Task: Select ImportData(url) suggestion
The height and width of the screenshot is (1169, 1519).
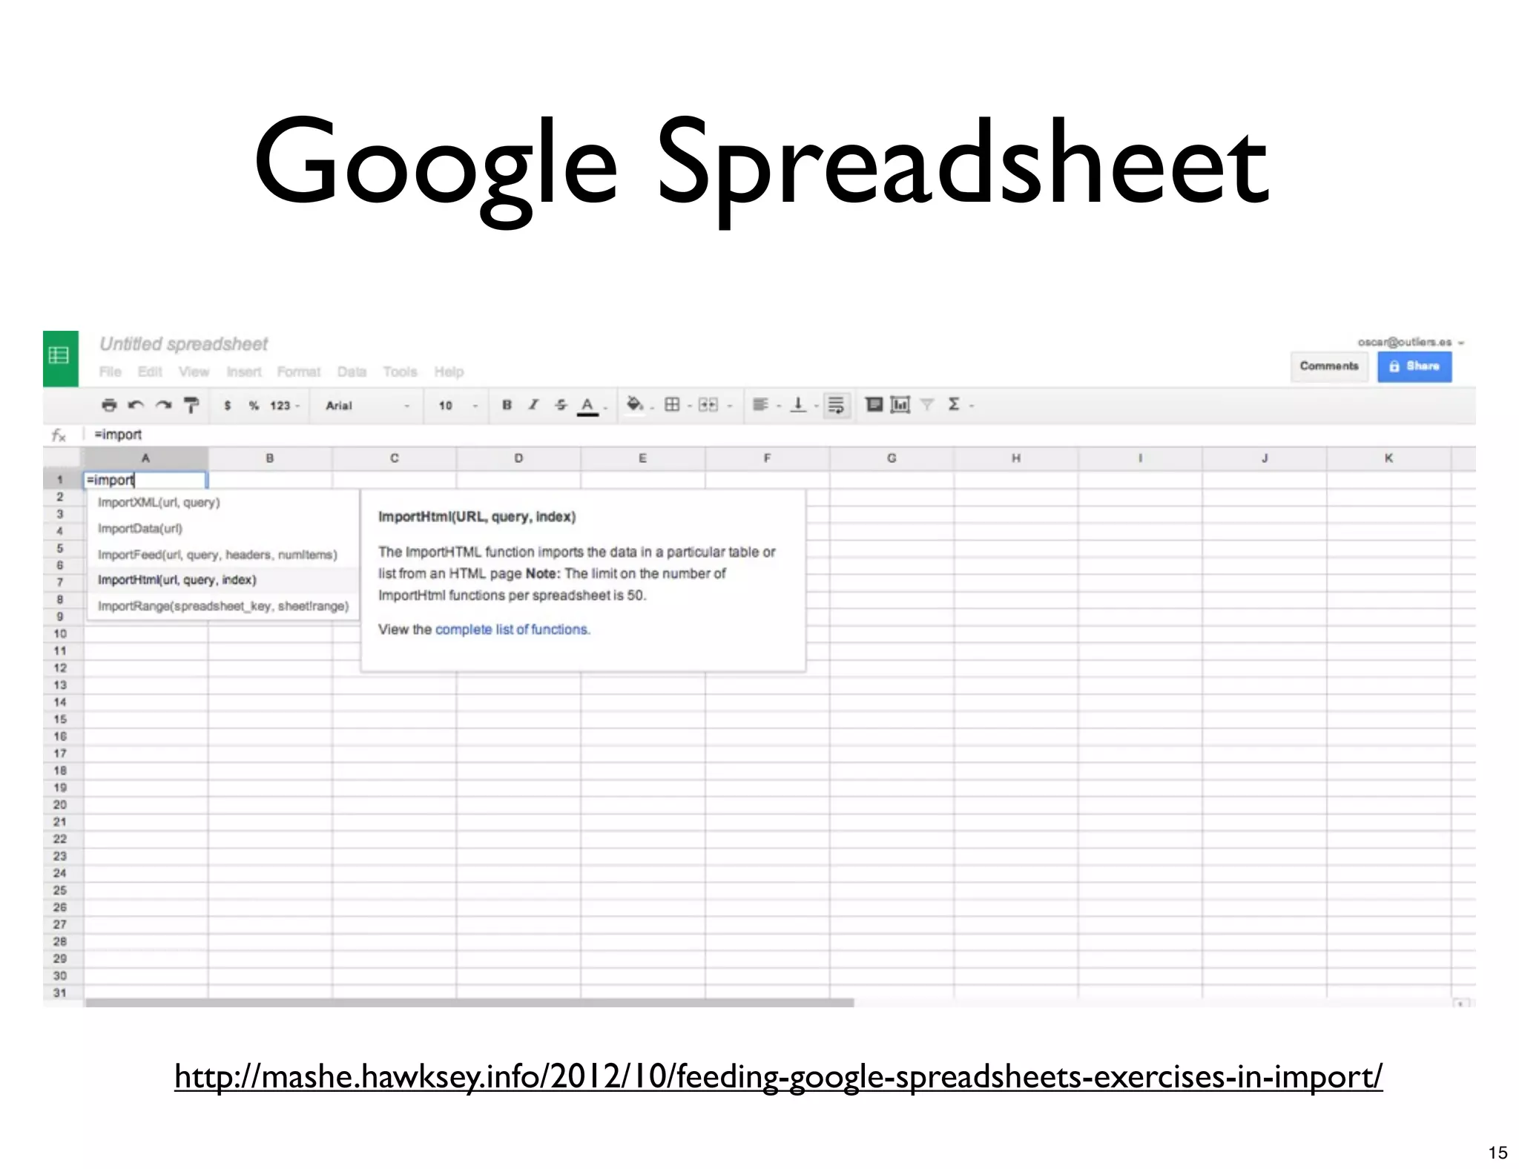Action: pyautogui.click(x=223, y=528)
